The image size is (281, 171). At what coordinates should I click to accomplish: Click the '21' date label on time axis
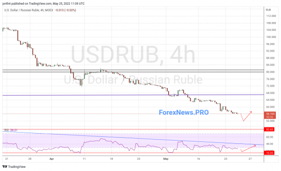click(7, 159)
